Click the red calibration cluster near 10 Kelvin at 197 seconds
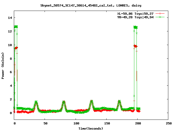 tap(135, 46)
